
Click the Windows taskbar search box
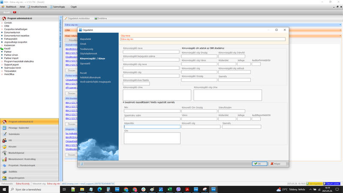34,189
